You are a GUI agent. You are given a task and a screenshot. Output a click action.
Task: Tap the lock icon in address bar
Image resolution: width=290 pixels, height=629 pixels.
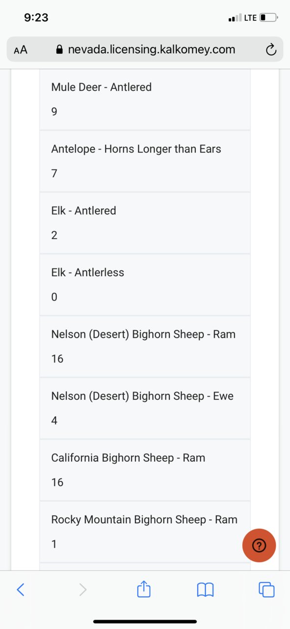point(60,50)
